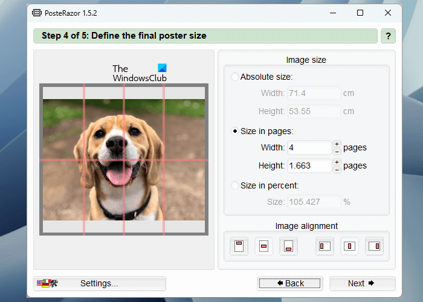Screen dimensions: 423x302
Task: Align image to the top
Action: [239, 246]
